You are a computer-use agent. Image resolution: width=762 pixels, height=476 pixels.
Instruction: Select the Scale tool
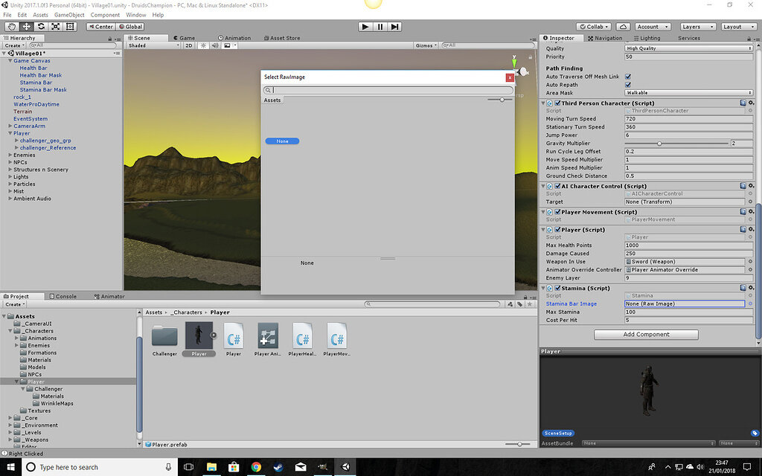tap(54, 27)
